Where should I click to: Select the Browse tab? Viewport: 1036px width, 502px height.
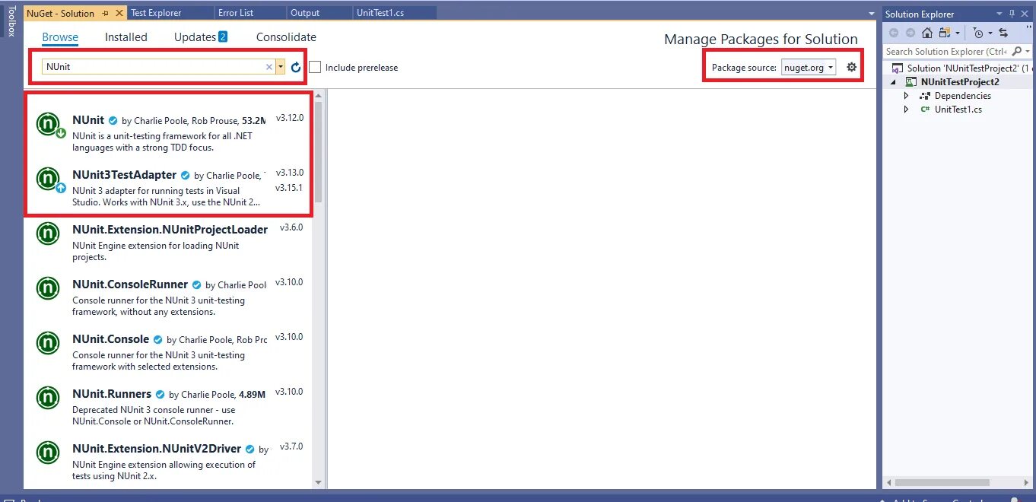point(60,37)
